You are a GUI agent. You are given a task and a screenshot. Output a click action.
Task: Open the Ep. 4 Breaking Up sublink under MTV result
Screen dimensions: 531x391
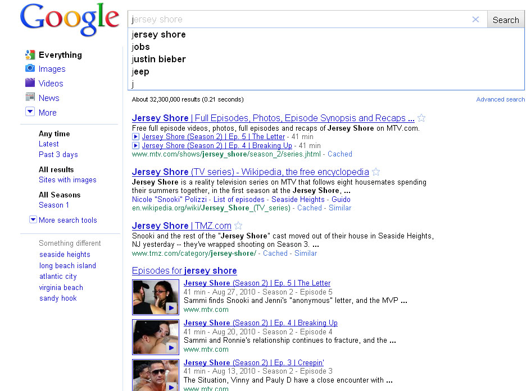coord(217,146)
